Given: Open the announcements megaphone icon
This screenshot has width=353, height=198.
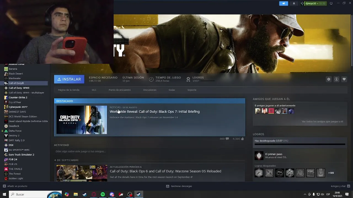Looking at the screenshot, I should pyautogui.click(x=284, y=3).
